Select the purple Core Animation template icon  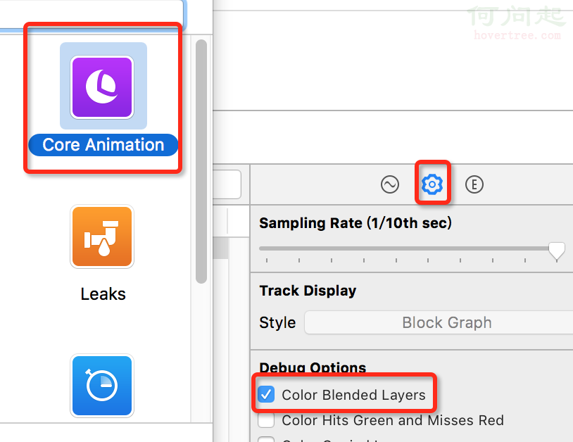pos(102,87)
